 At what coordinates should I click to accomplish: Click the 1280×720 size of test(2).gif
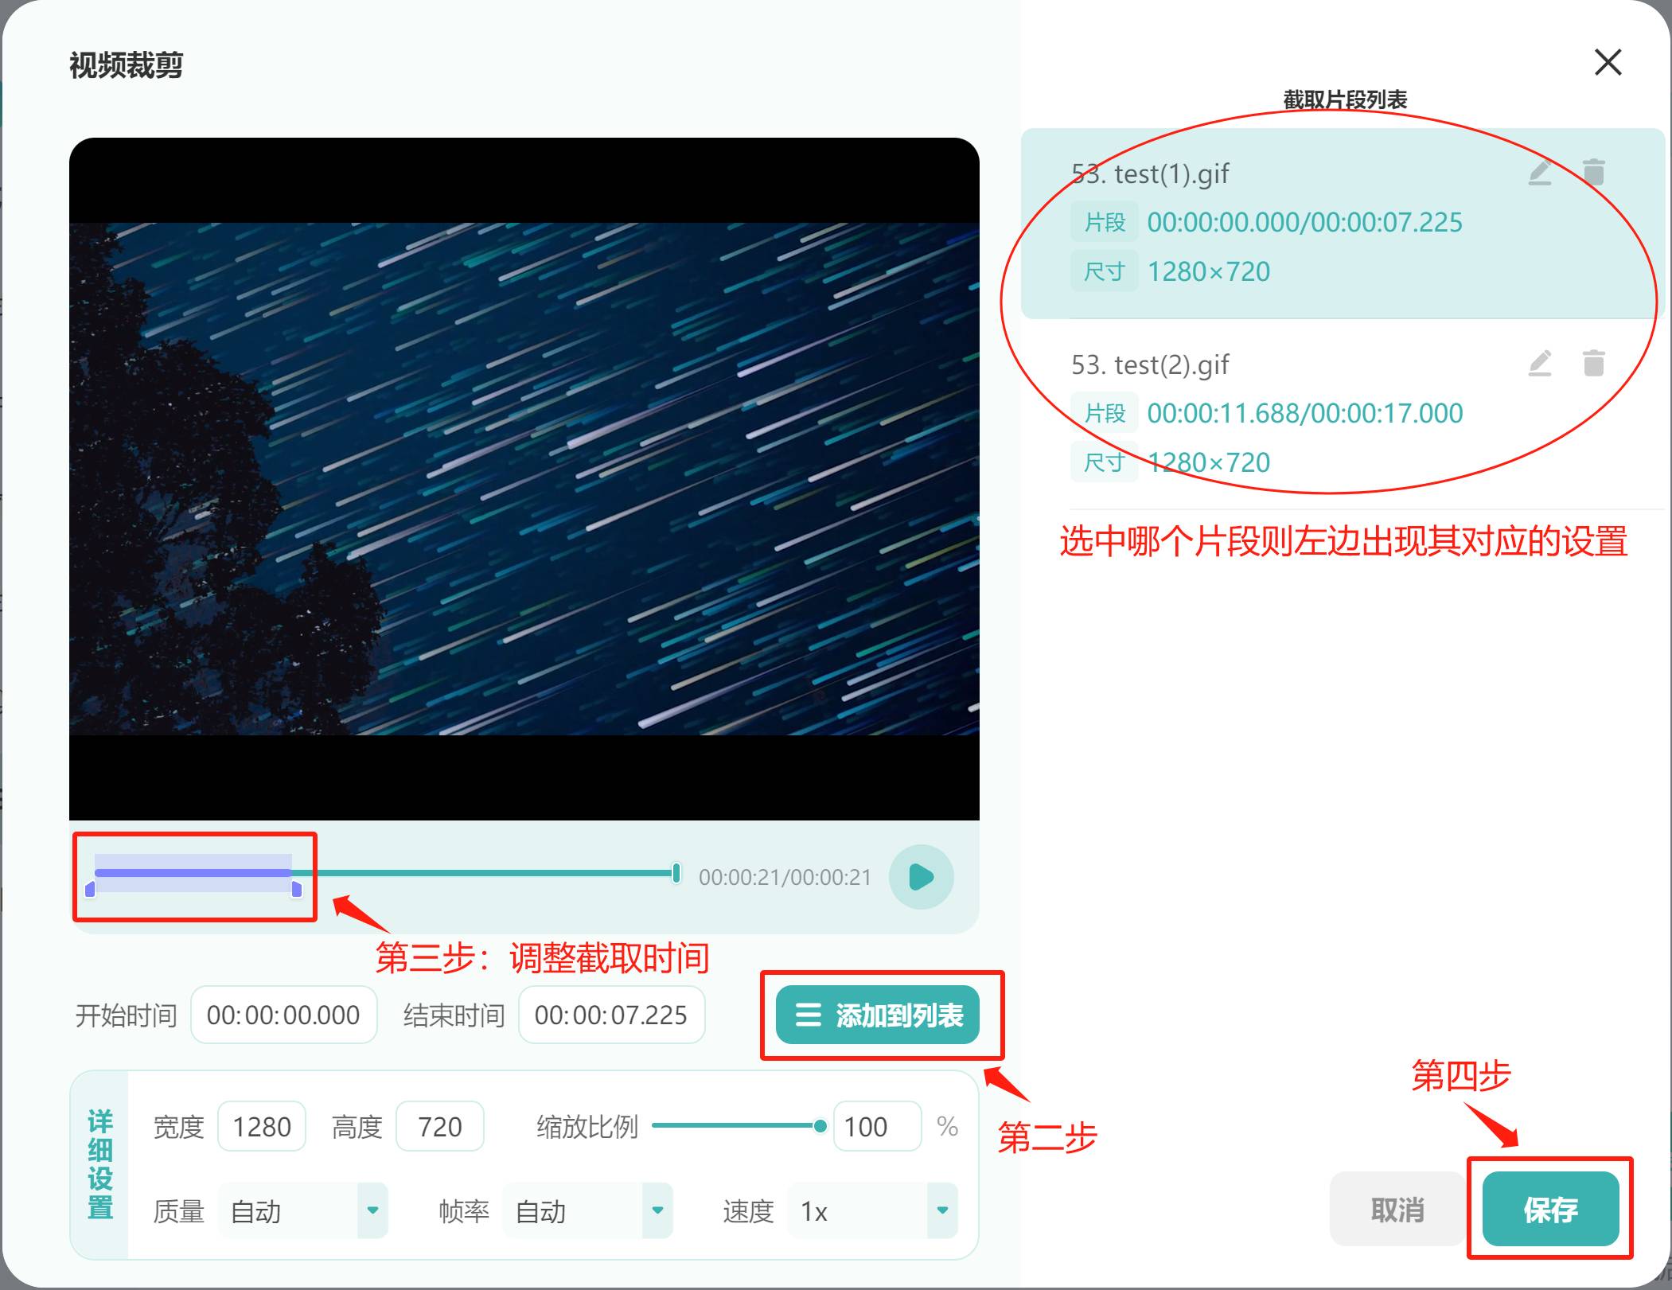coord(1209,462)
